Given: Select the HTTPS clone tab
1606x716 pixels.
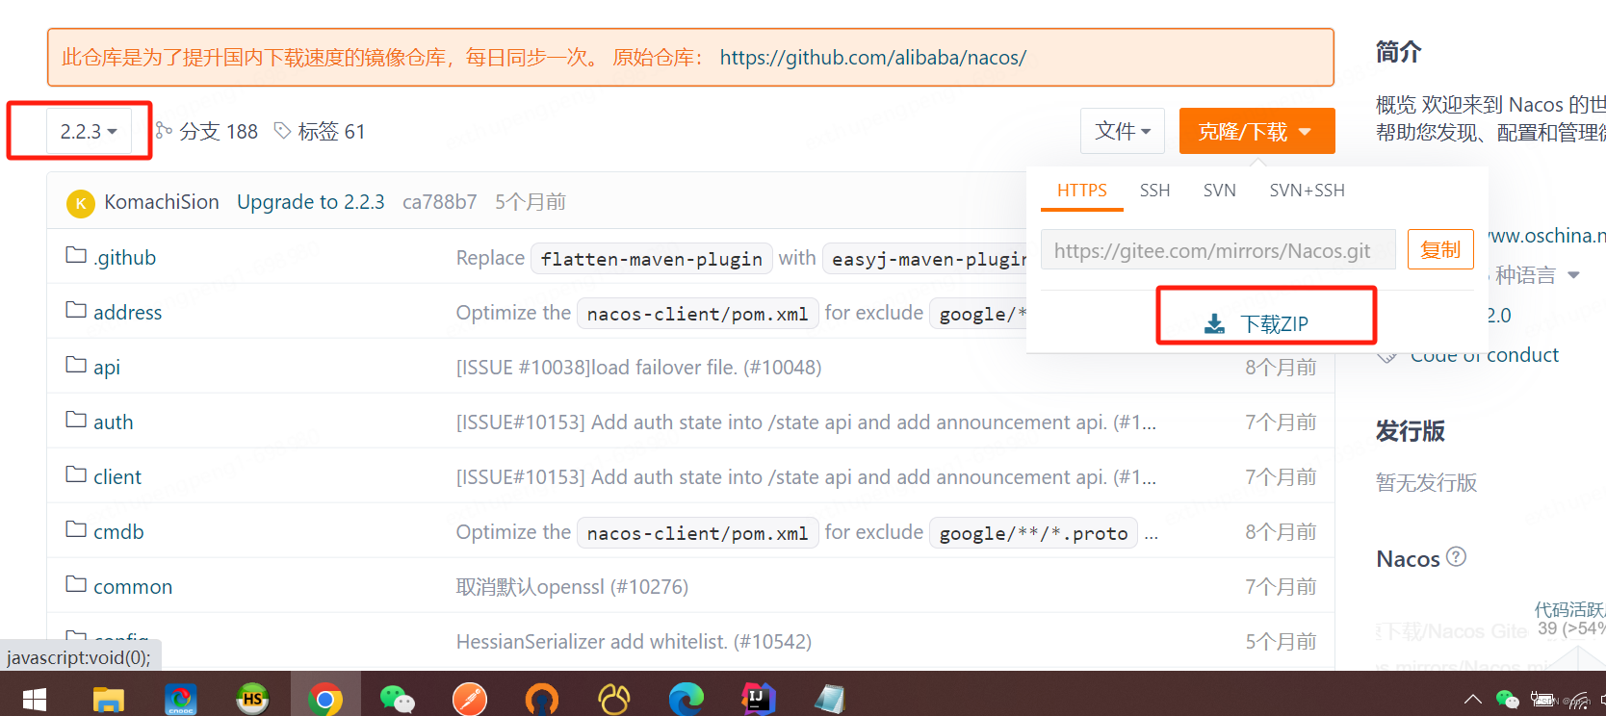Looking at the screenshot, I should (1082, 191).
